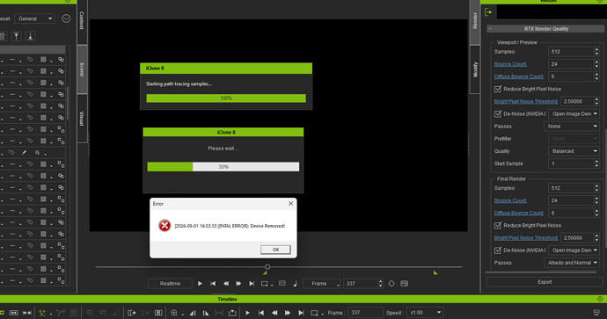Switch to the Render side tab

[475, 21]
